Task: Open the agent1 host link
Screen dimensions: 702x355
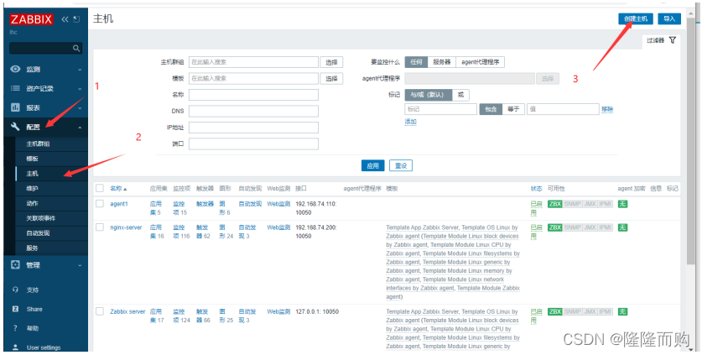Action: (x=119, y=203)
